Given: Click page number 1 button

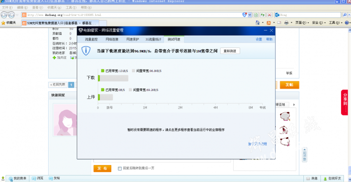Looking at the screenshot, I should (71, 85).
